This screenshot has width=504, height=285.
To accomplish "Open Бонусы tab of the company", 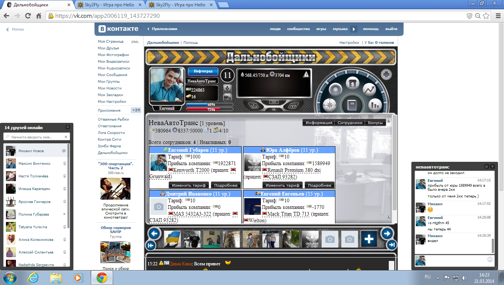I will [x=375, y=123].
